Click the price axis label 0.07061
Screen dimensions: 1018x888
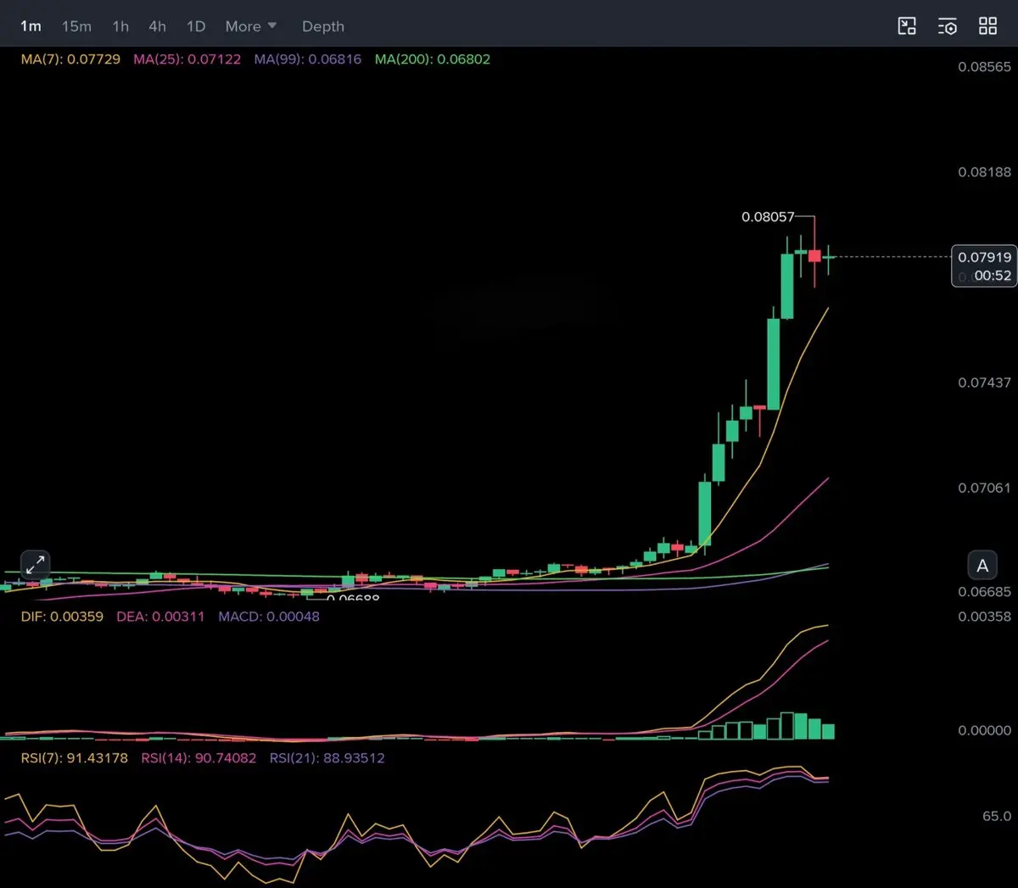984,488
